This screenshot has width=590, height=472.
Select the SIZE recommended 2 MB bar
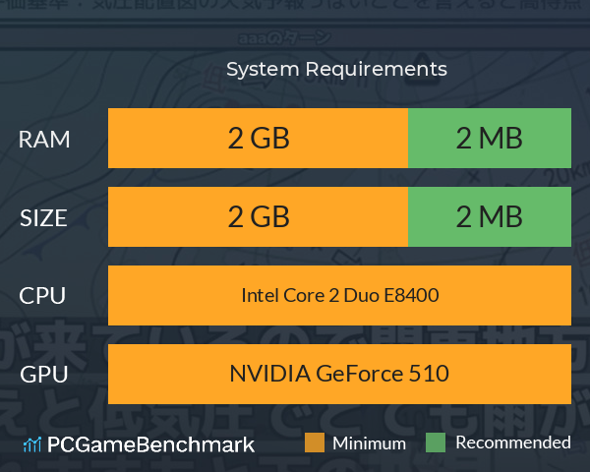490,216
